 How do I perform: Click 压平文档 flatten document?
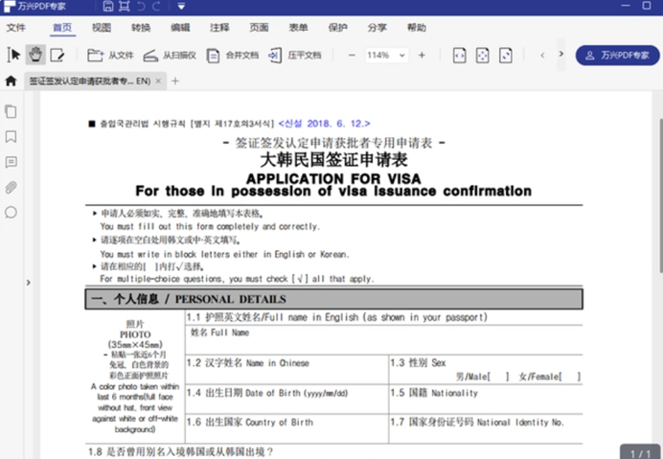(295, 56)
